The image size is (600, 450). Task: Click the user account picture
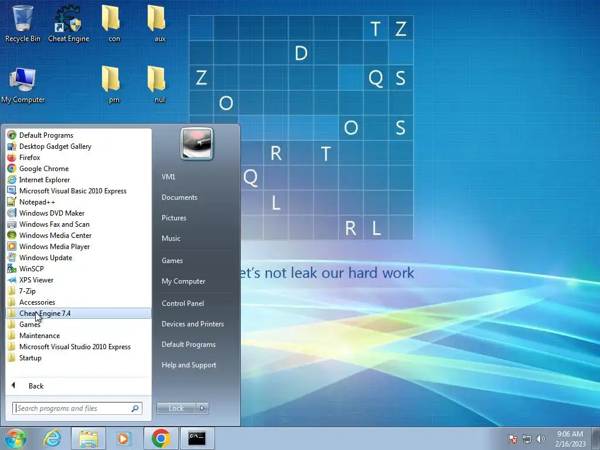pyautogui.click(x=197, y=144)
